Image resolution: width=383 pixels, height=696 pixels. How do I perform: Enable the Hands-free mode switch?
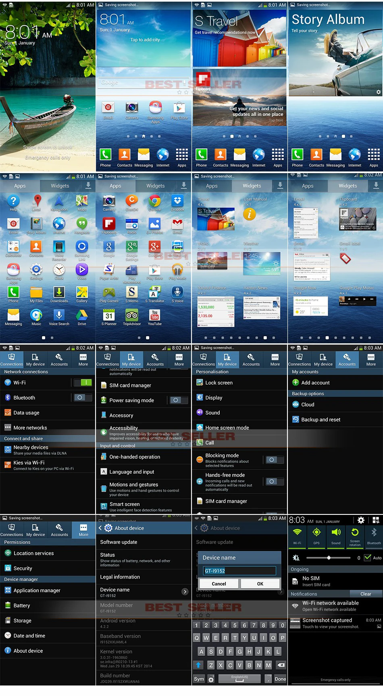(x=275, y=481)
